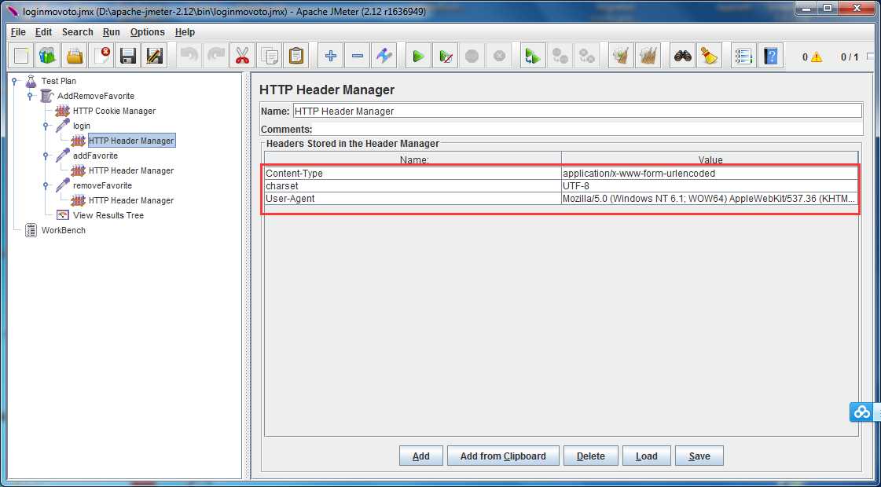Screen dimensions: 881x487
Task: Collapse all nodes with minus icon
Action: 357,57
